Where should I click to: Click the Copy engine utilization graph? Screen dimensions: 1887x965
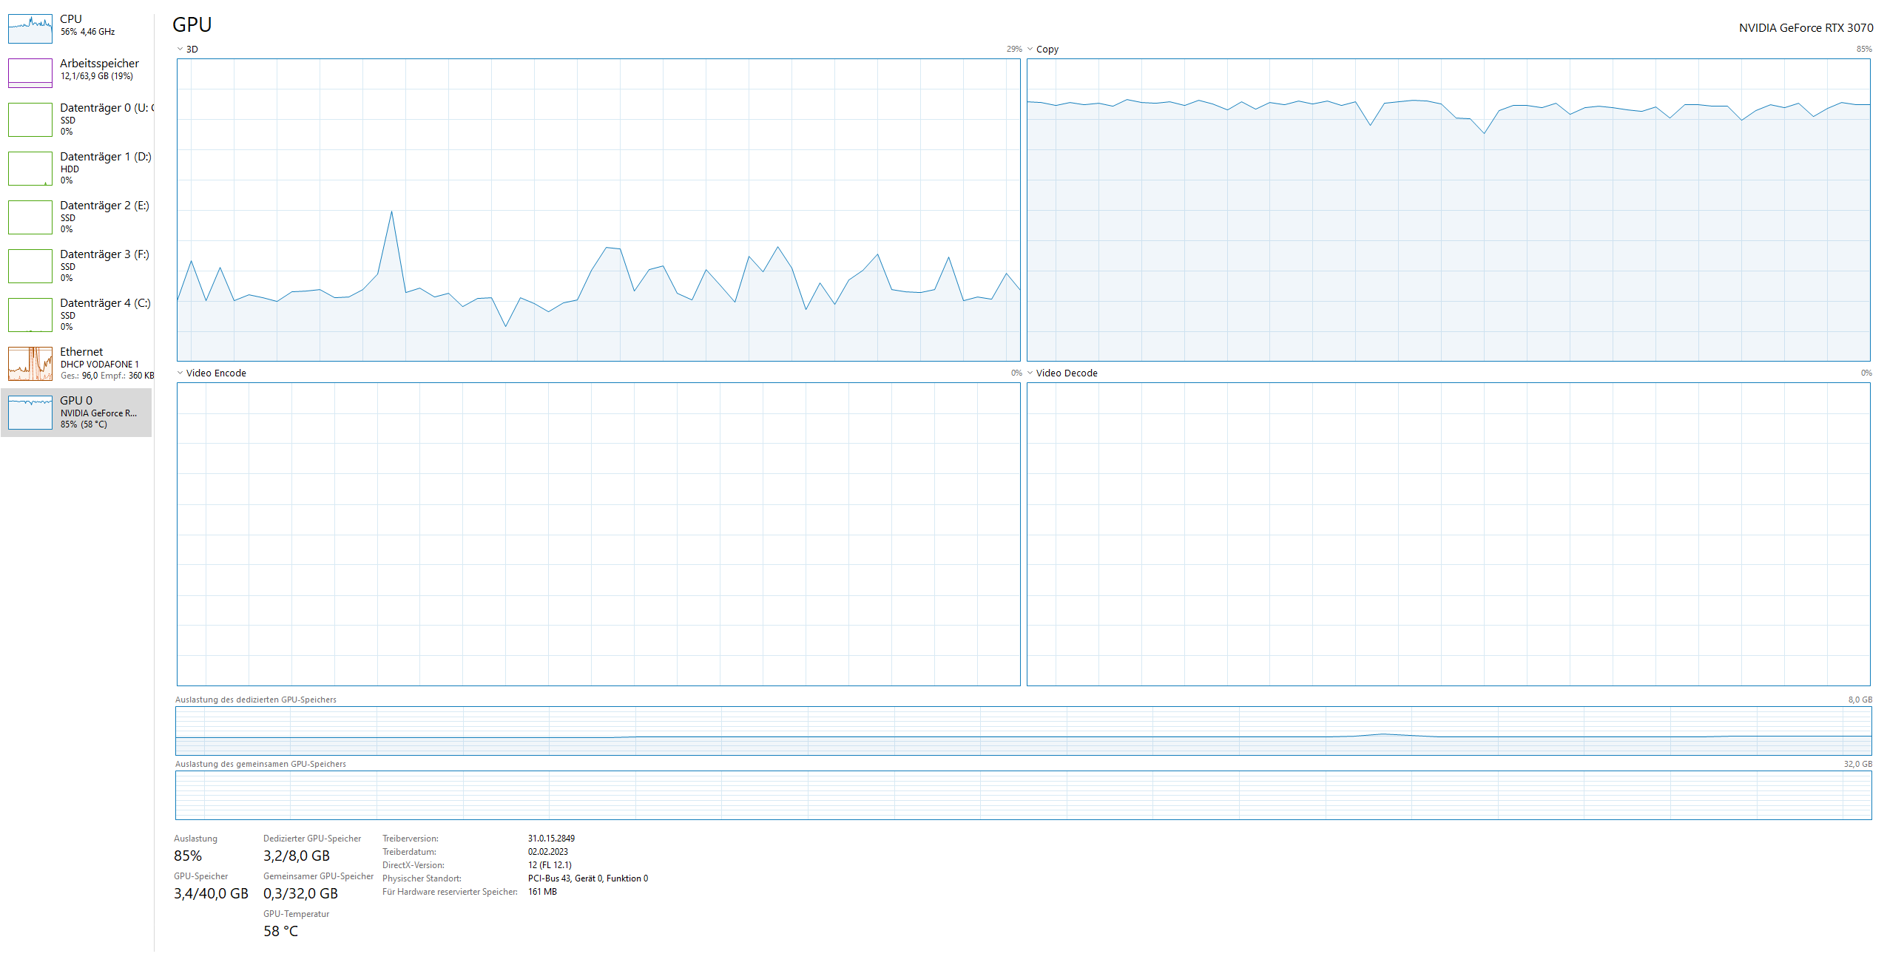click(1448, 210)
